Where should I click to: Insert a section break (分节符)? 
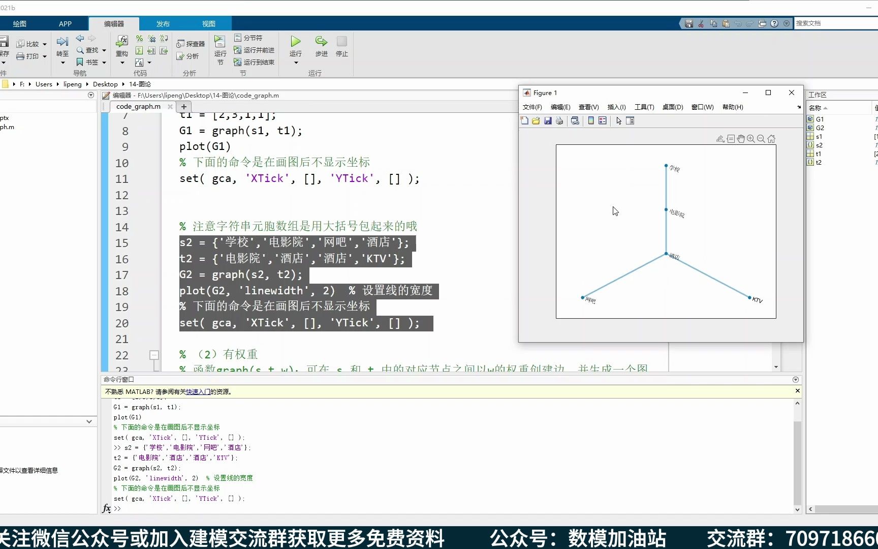coord(248,38)
